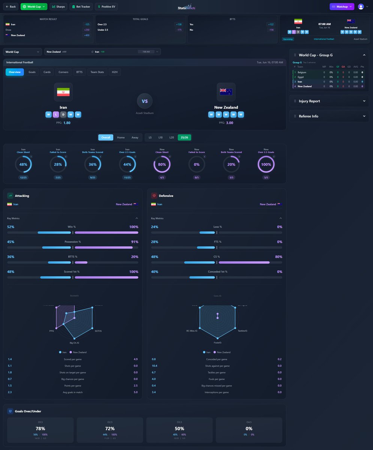
Task: Open the World Cup green dropdown
Action: (34, 6)
